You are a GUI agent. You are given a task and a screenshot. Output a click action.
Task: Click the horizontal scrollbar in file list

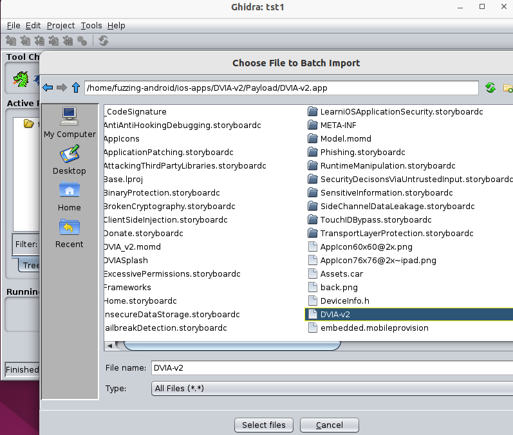(x=232, y=346)
